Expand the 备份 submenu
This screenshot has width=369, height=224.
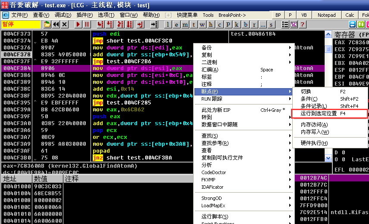pyautogui.click(x=244, y=48)
